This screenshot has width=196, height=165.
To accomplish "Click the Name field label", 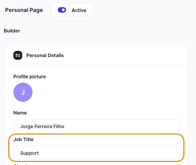I will pos(20,113).
